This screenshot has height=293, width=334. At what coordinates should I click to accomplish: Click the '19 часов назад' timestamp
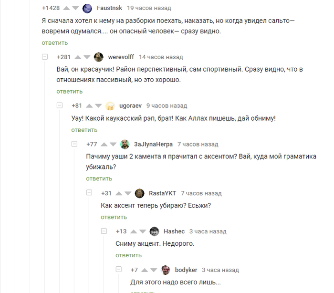149,8
